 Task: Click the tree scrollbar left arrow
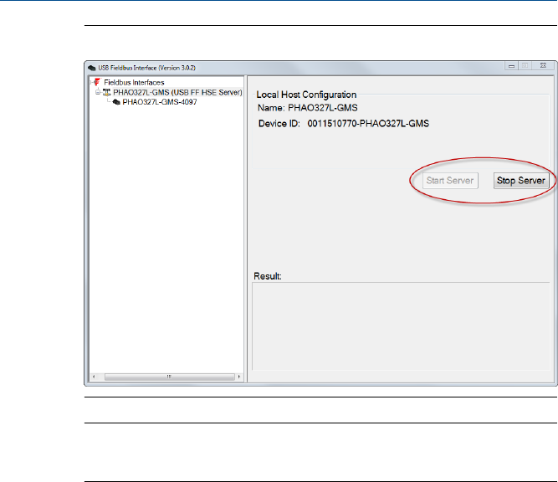94,377
